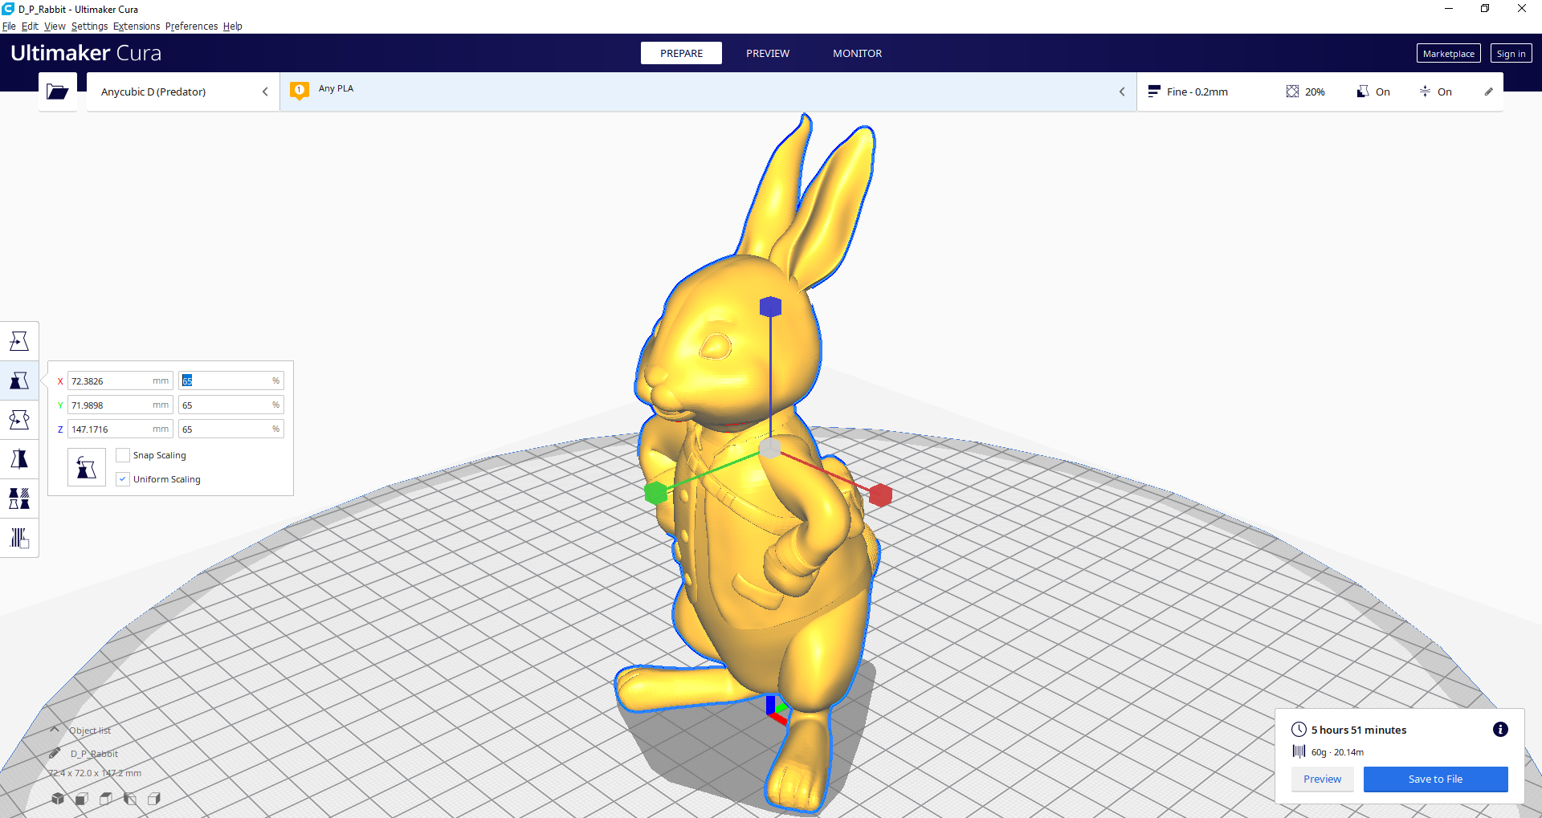Open the Edit menu
Image resolution: width=1542 pixels, height=818 pixels.
30,26
